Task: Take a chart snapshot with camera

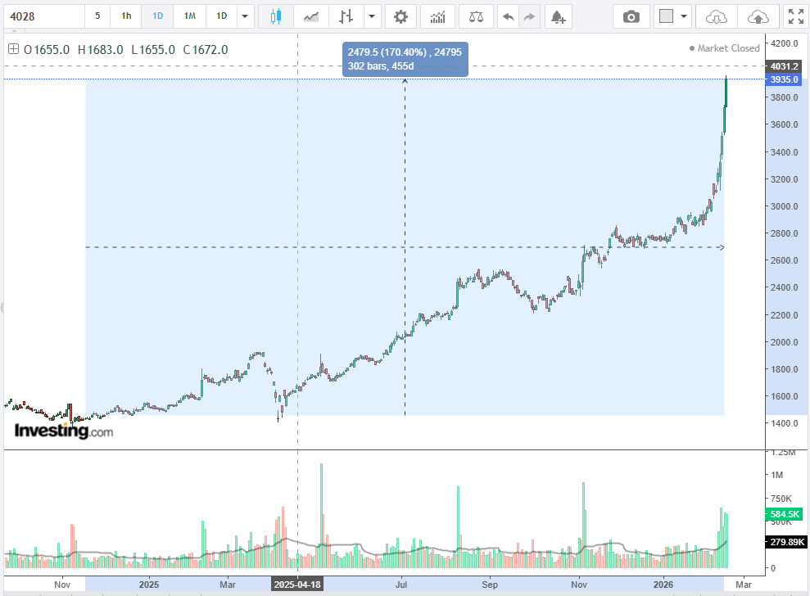Action: [x=631, y=16]
